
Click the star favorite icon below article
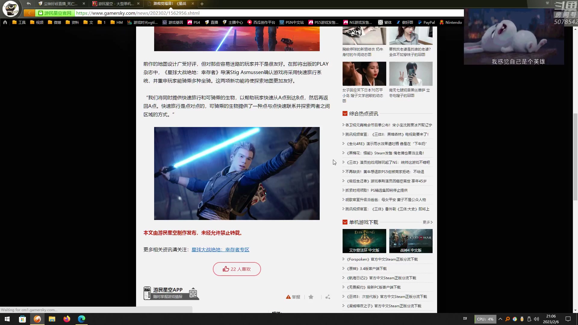[x=311, y=297]
